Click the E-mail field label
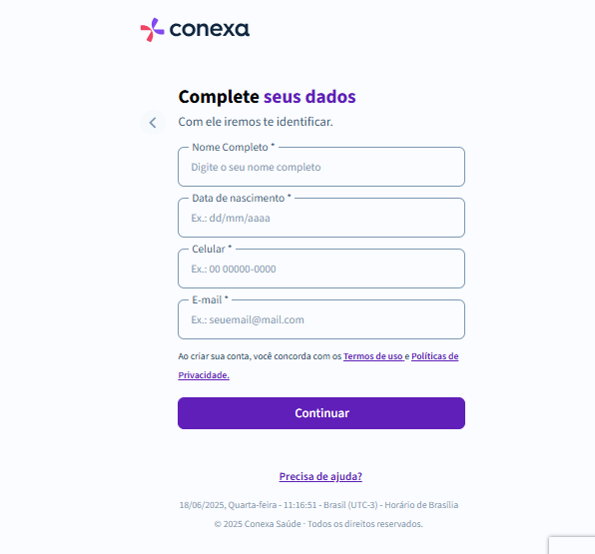Image resolution: width=595 pixels, height=554 pixels. 210,299
